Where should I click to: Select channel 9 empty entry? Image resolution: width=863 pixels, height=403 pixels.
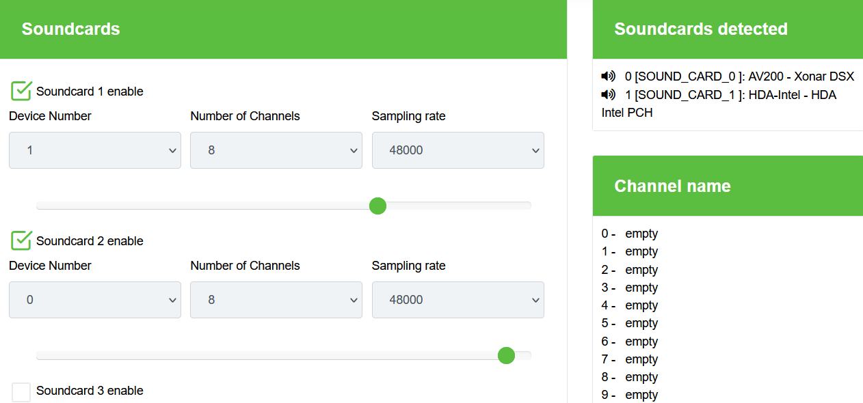[x=641, y=395]
